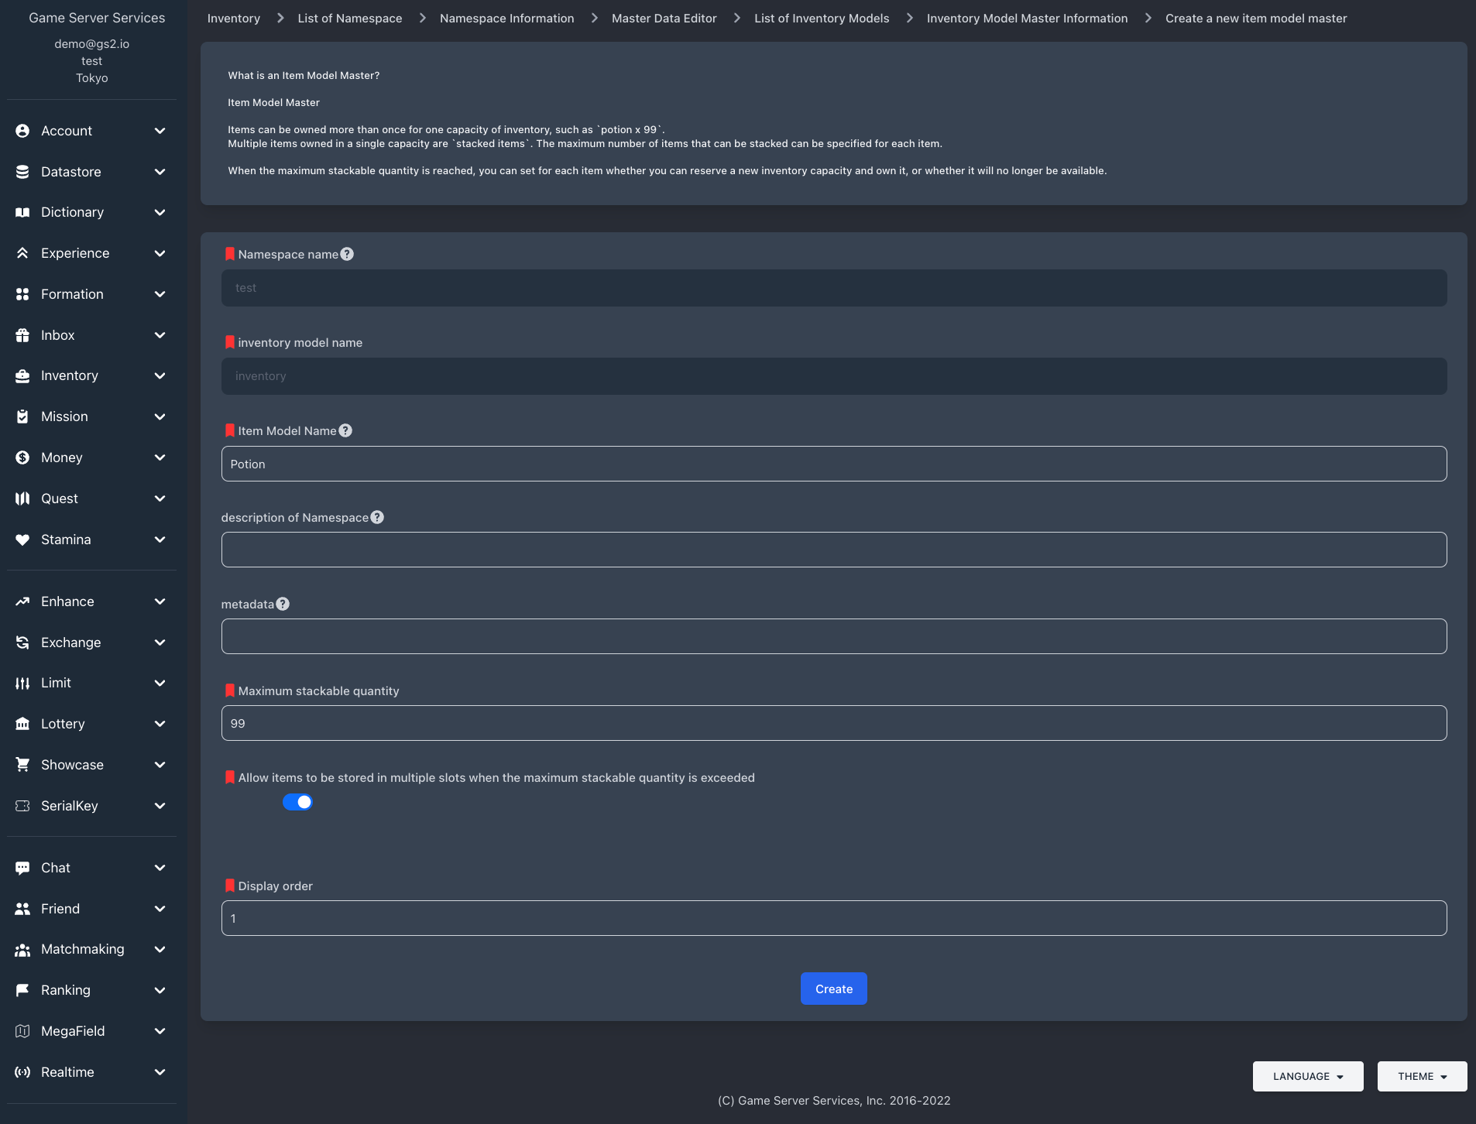
Task: Click the Inbox gift icon
Action: click(22, 335)
